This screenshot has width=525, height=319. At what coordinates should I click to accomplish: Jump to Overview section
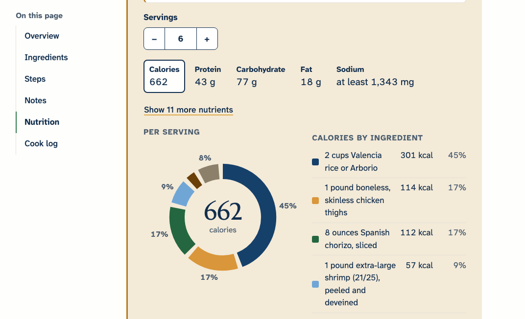tap(42, 36)
